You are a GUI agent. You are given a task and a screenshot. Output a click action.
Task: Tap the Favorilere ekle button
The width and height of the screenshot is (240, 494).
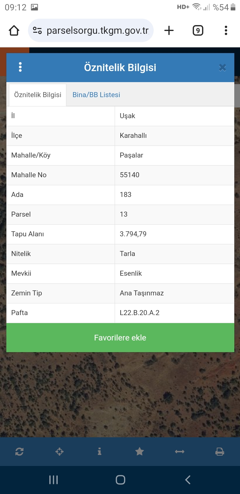coord(120,337)
